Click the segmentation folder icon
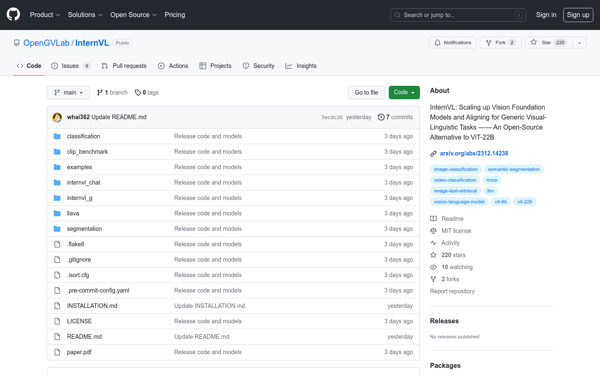600x375 pixels. point(57,229)
